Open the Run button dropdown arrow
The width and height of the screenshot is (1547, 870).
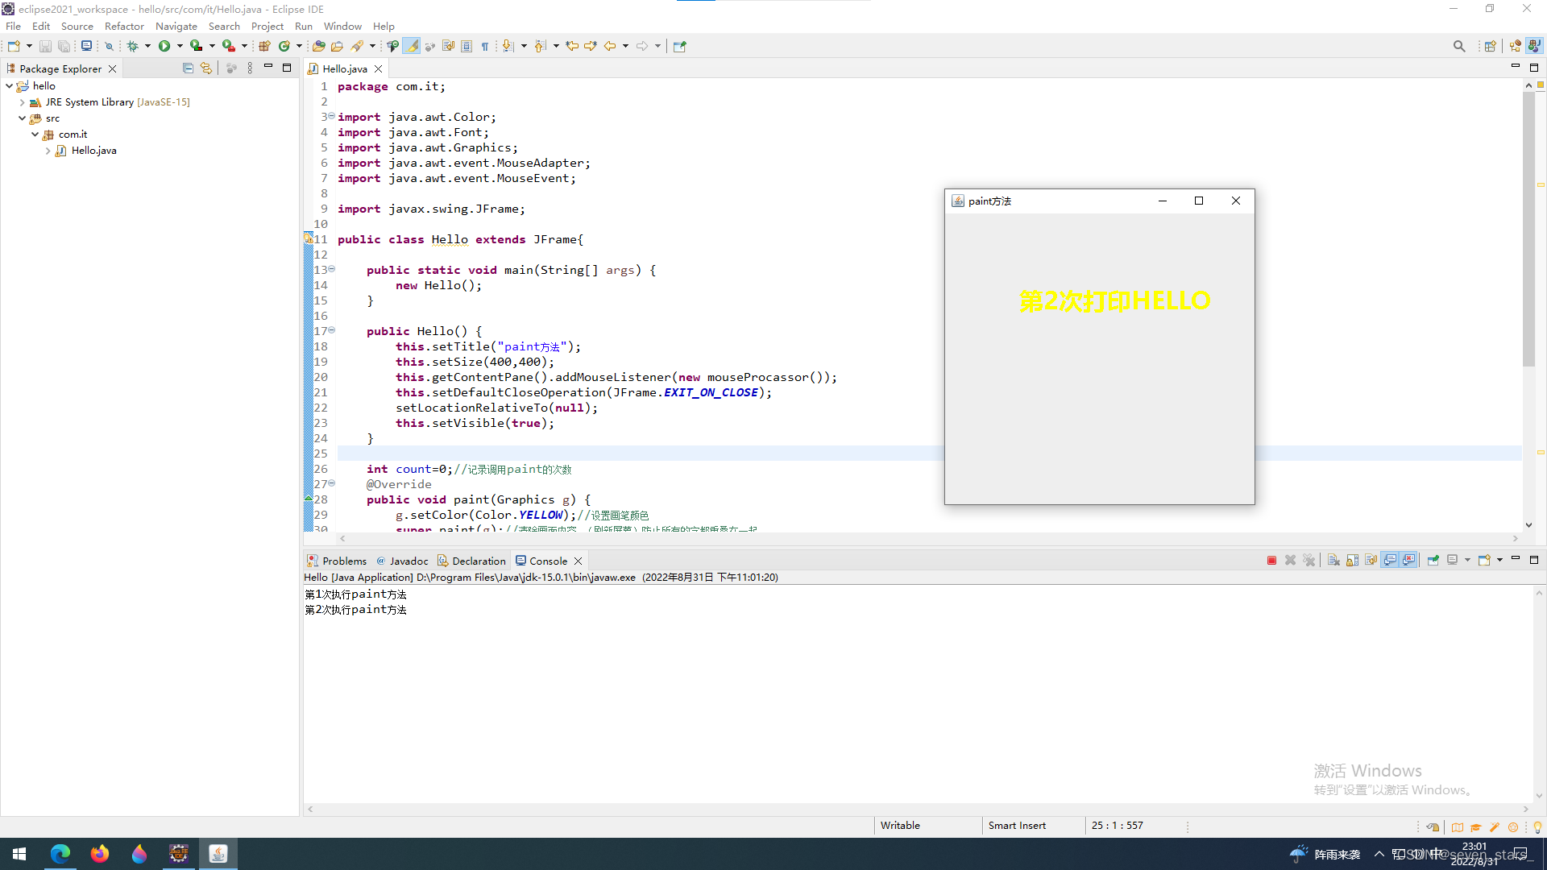180,46
